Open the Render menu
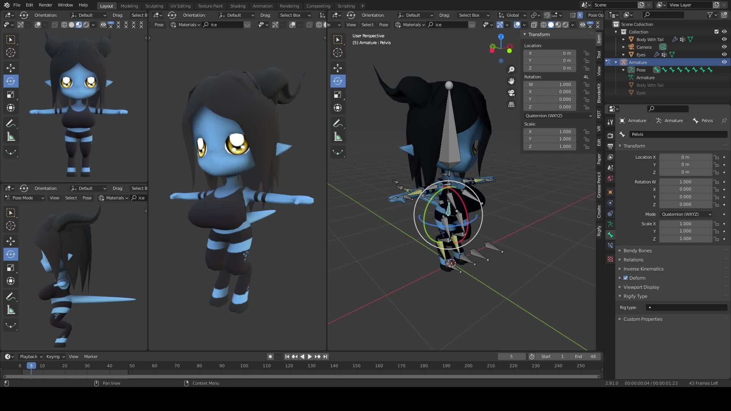The width and height of the screenshot is (731, 411). 45,5
